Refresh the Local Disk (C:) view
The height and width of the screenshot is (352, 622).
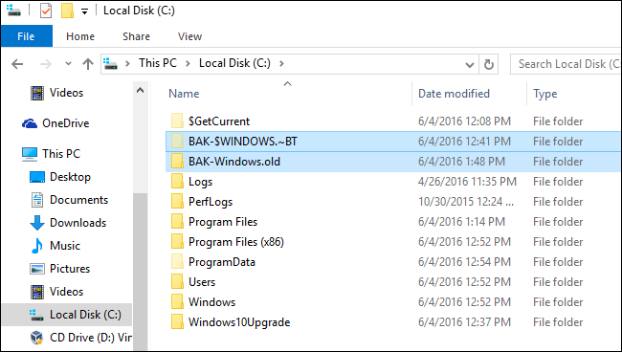489,64
